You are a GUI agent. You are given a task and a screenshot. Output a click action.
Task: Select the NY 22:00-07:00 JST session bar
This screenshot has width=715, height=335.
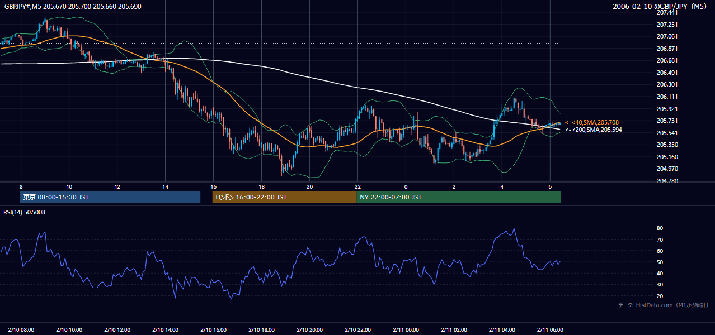click(459, 197)
